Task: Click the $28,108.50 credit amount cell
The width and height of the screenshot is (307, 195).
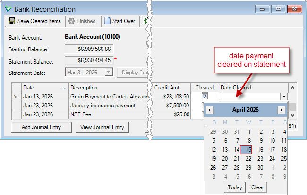Action: 171,97
